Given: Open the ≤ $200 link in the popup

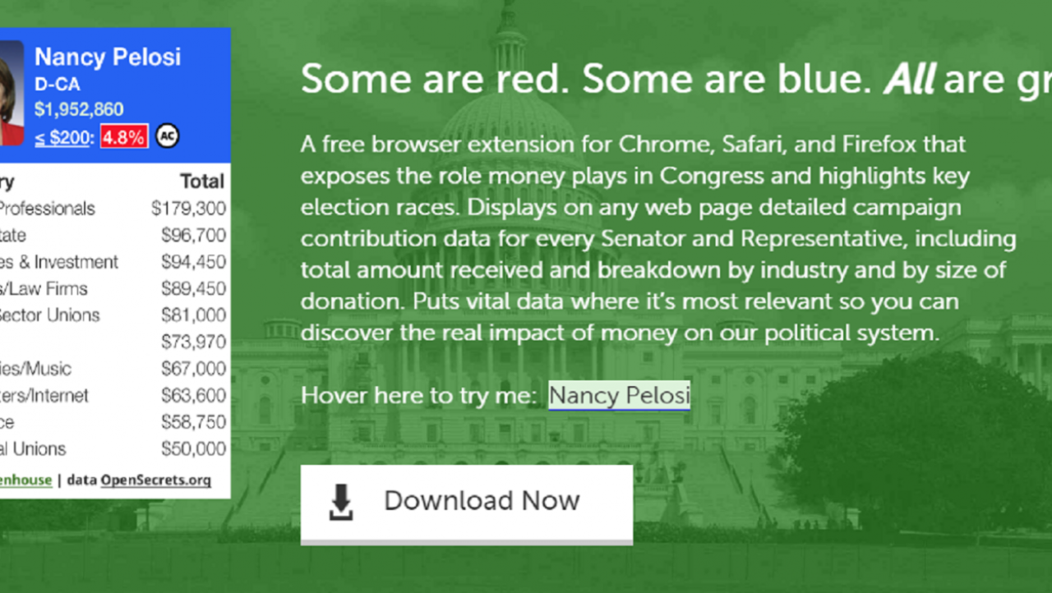Looking at the screenshot, I should 62,137.
